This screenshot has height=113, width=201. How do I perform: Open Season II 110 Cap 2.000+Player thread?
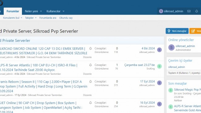44,86
